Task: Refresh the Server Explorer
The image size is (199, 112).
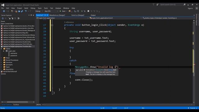Action: (3, 18)
